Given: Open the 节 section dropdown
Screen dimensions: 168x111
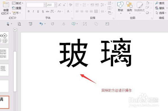Looking at the screenshot, I should pos(16,13).
